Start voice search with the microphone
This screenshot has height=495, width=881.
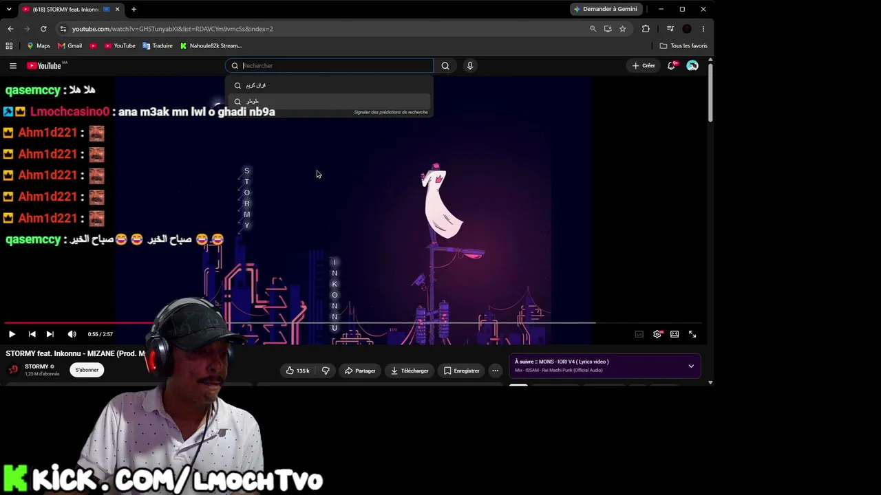click(x=470, y=66)
